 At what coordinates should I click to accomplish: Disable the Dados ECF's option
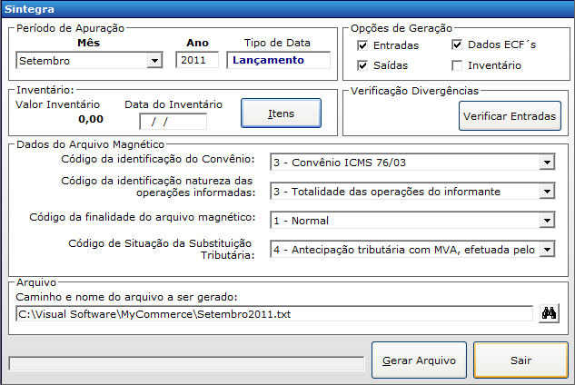point(457,44)
